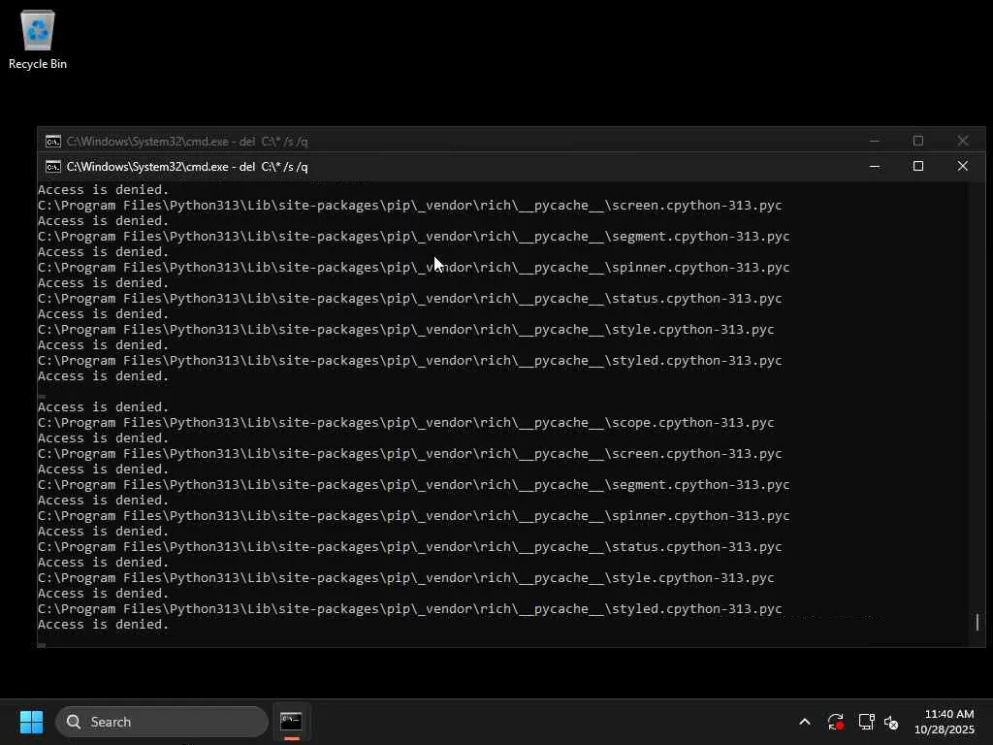Open the clock showing 11:40 AM
The height and width of the screenshot is (745, 993).
pyautogui.click(x=945, y=722)
